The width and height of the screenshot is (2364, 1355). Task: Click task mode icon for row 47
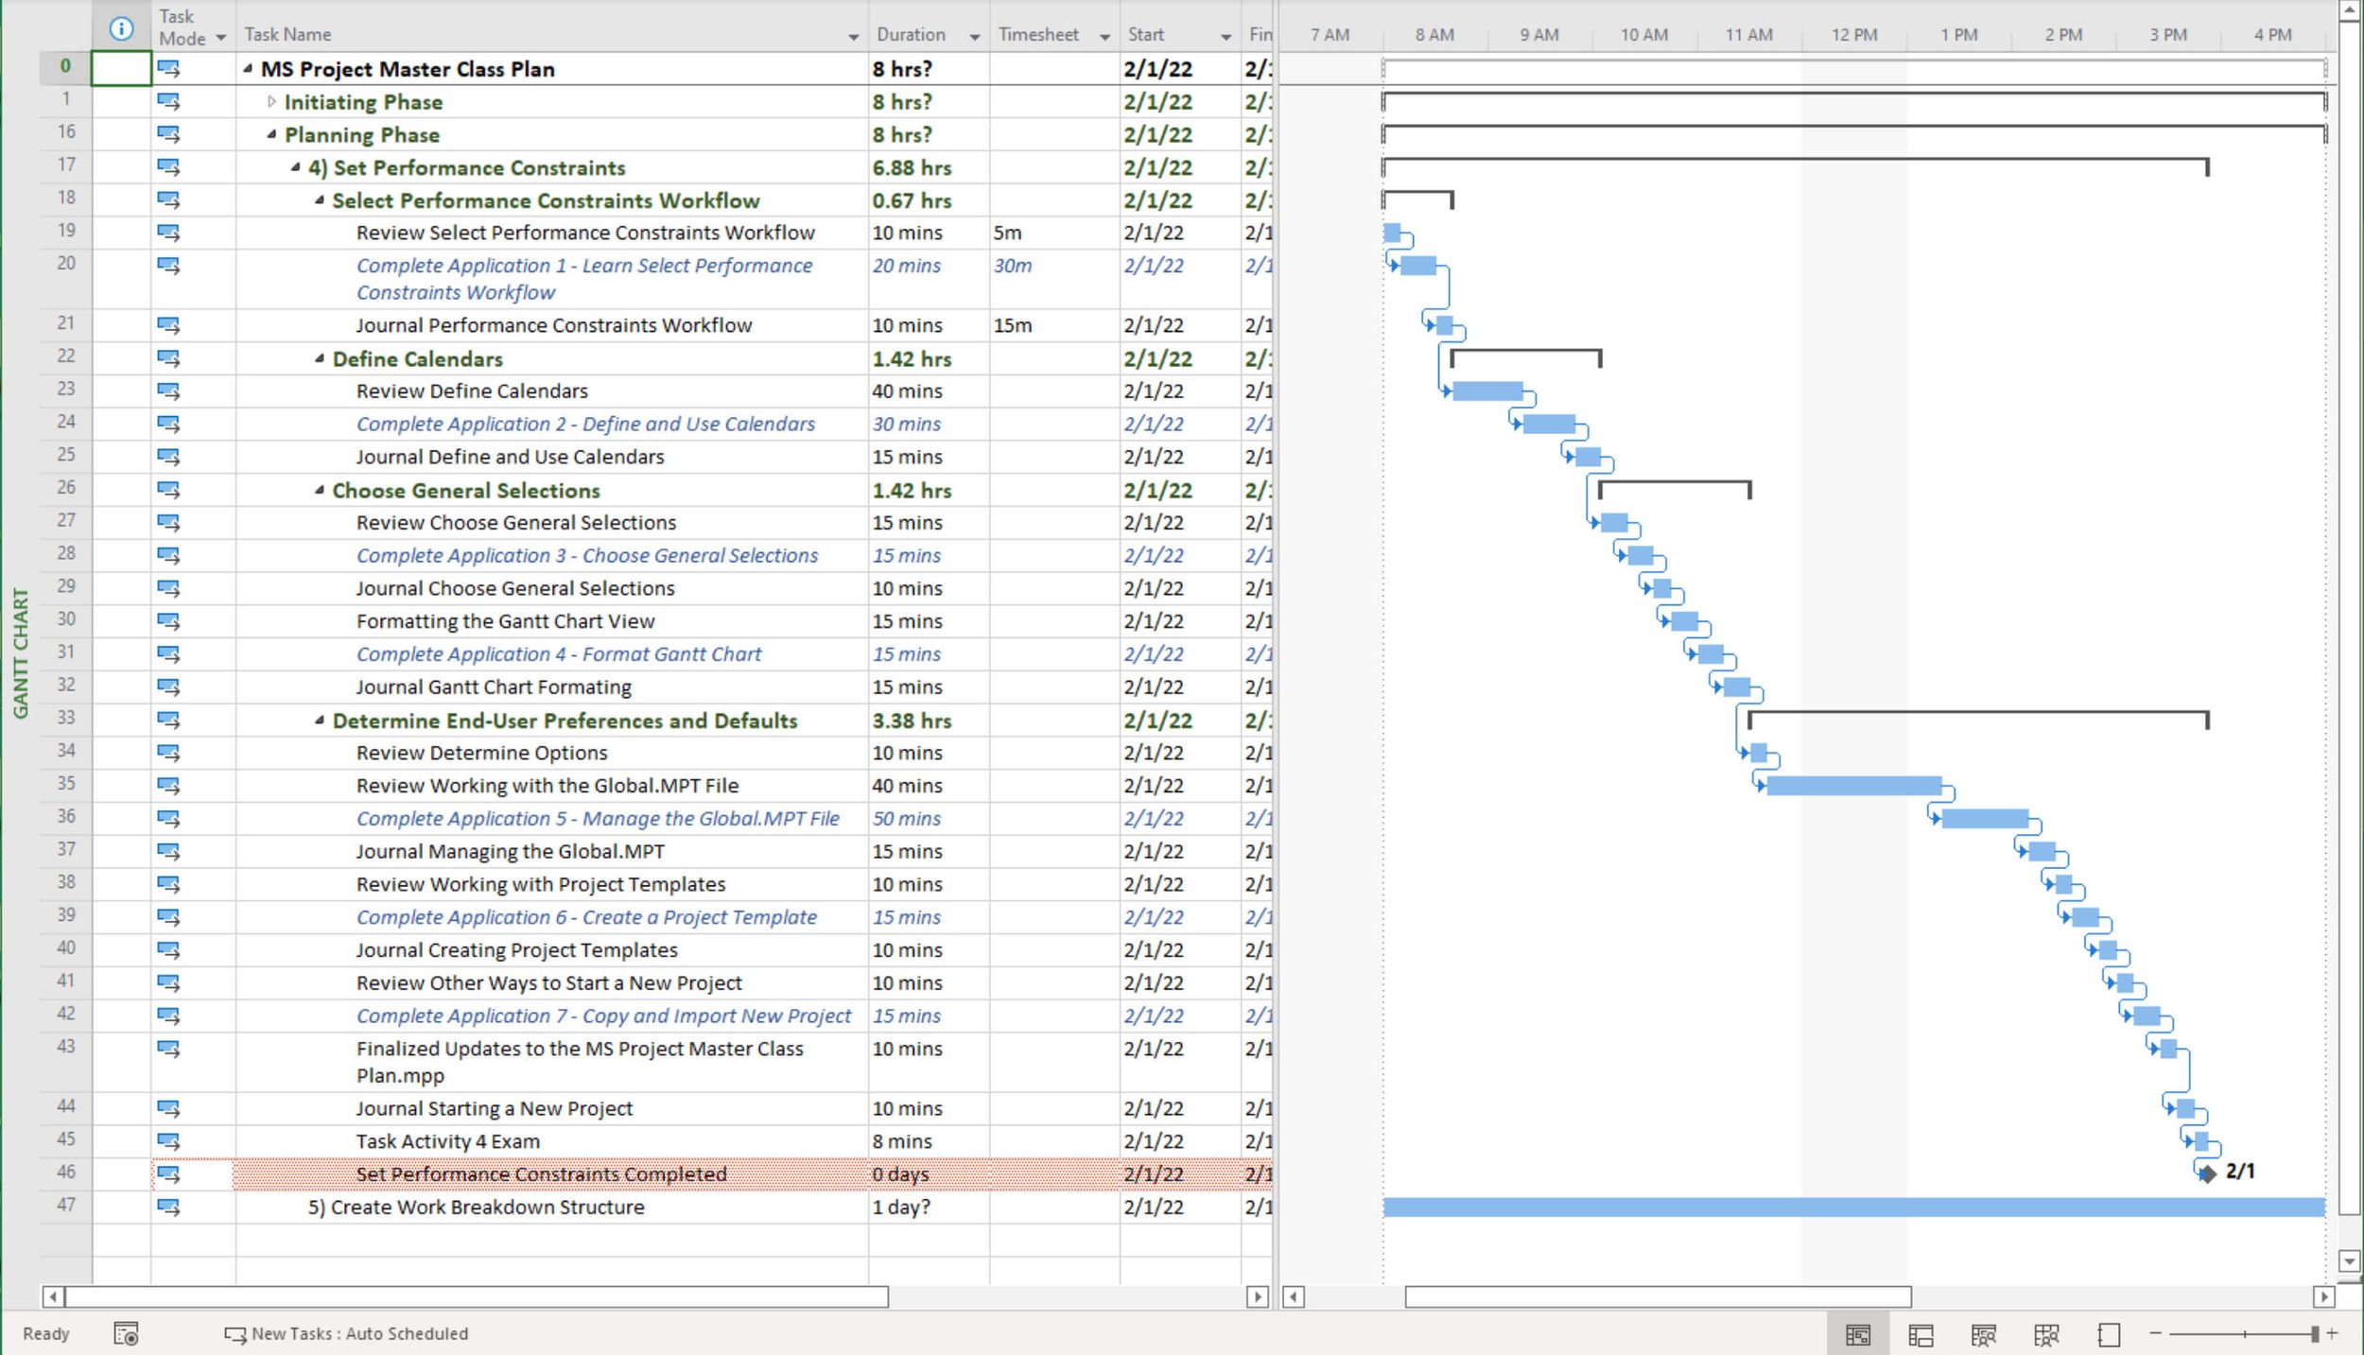(168, 1207)
